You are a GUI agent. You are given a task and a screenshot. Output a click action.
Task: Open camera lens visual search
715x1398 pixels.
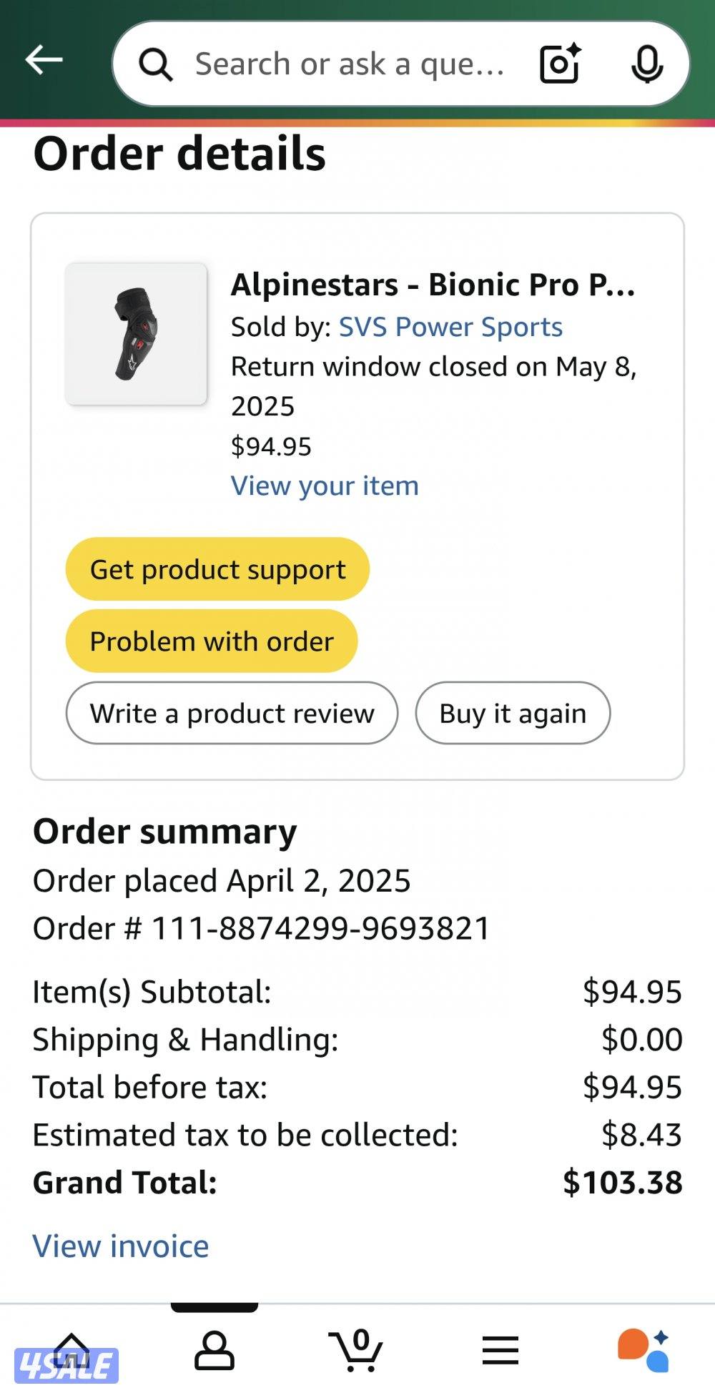(x=559, y=64)
